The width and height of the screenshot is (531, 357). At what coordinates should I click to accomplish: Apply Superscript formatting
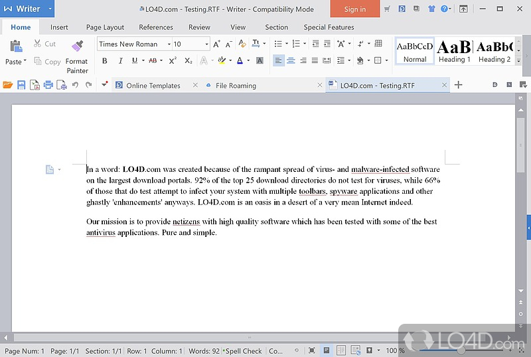pyautogui.click(x=172, y=60)
